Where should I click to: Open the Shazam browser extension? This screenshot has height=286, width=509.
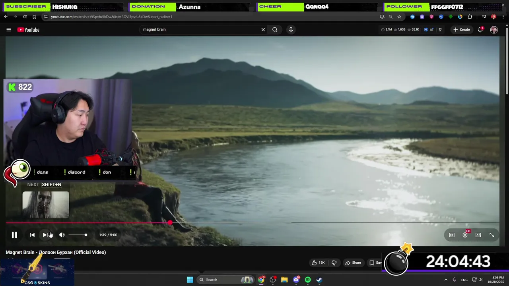(412, 17)
